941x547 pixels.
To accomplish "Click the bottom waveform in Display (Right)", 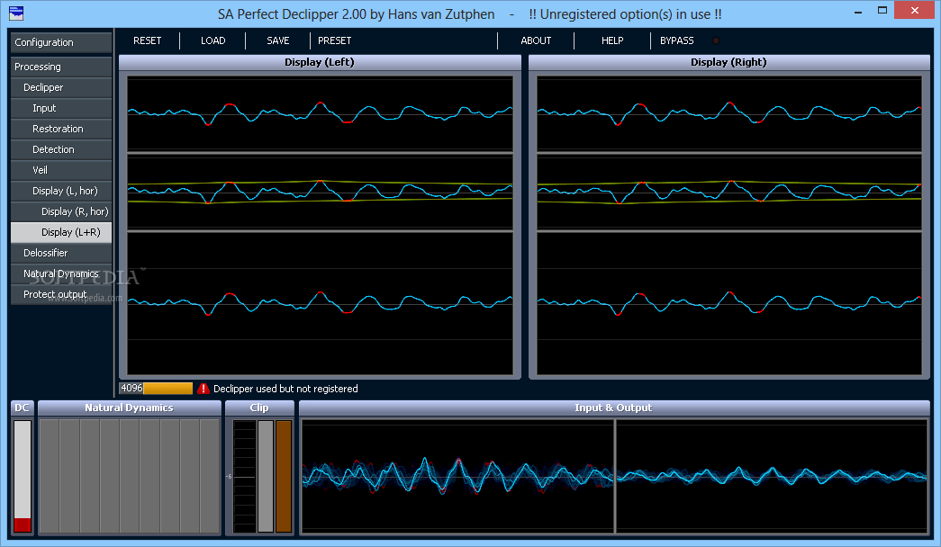I will point(729,303).
